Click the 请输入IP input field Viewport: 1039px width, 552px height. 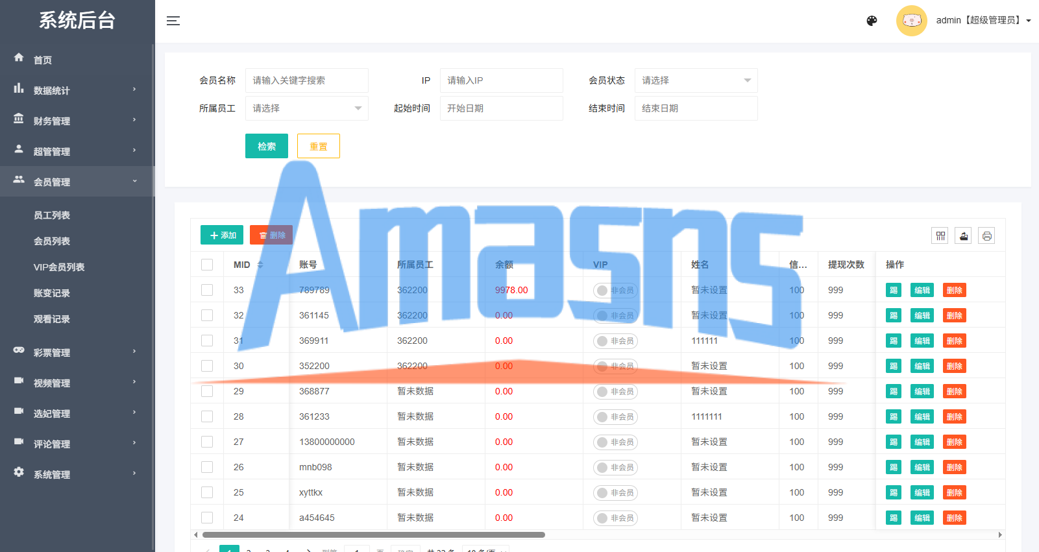[x=502, y=80]
